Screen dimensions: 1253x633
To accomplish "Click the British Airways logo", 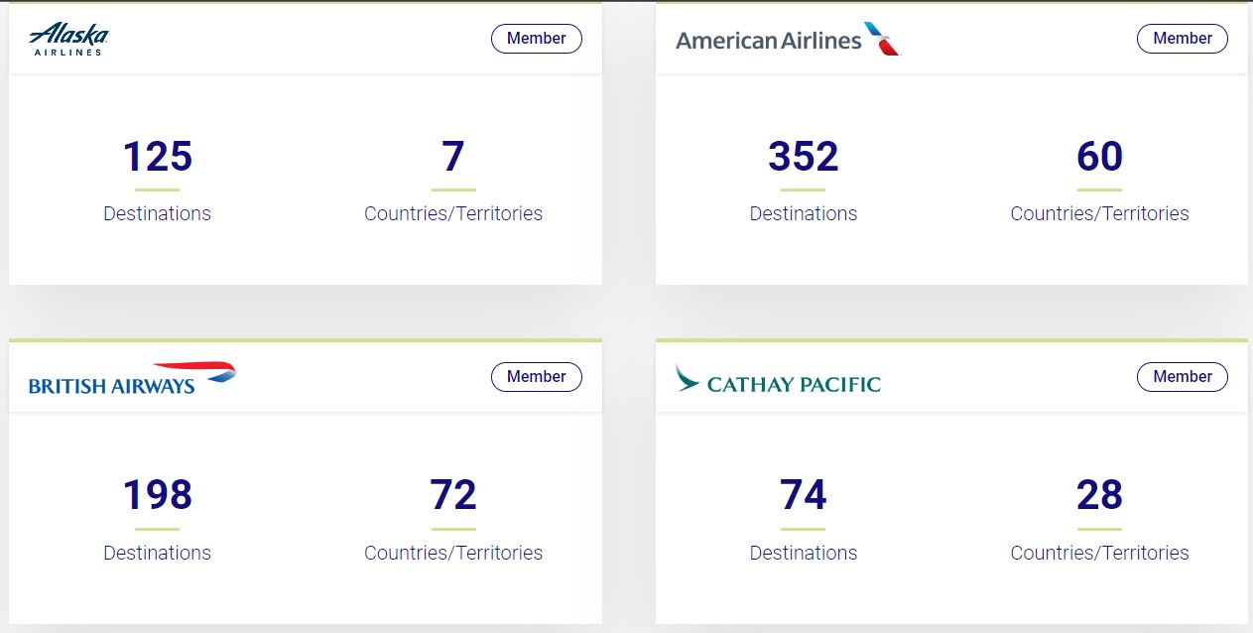I will pos(131,378).
